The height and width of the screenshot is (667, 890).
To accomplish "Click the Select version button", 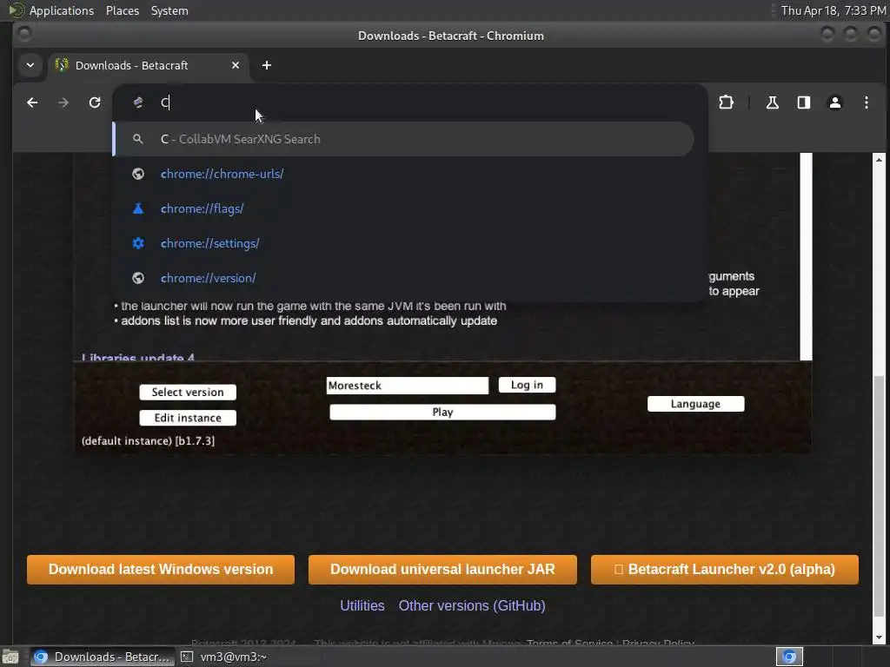I will tap(188, 392).
